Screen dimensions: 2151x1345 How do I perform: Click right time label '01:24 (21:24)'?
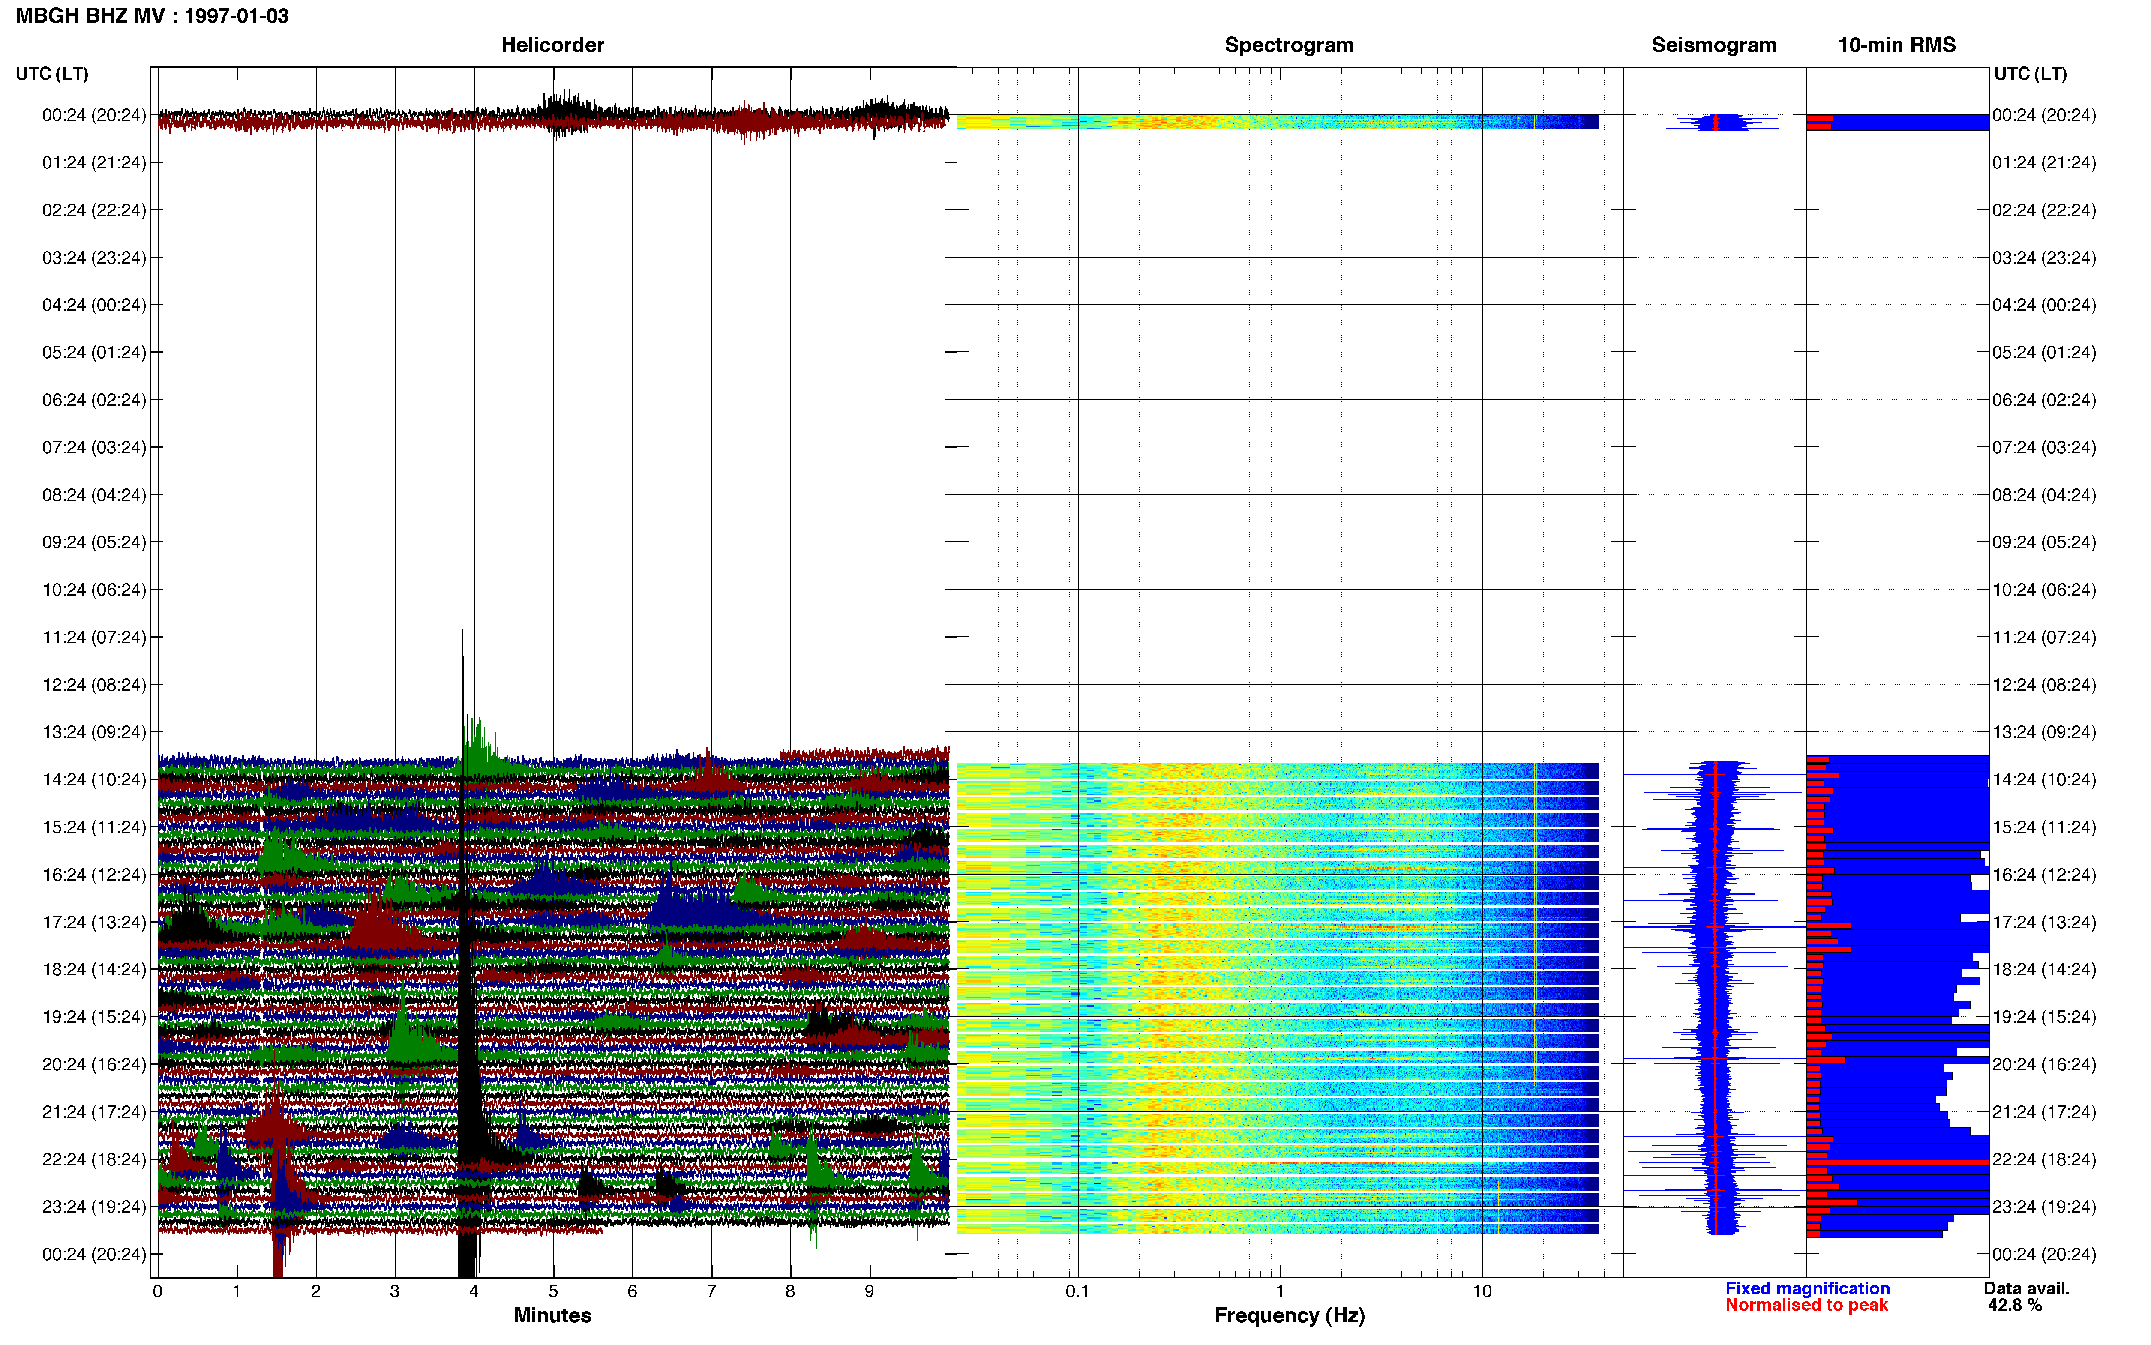pyautogui.click(x=2044, y=163)
